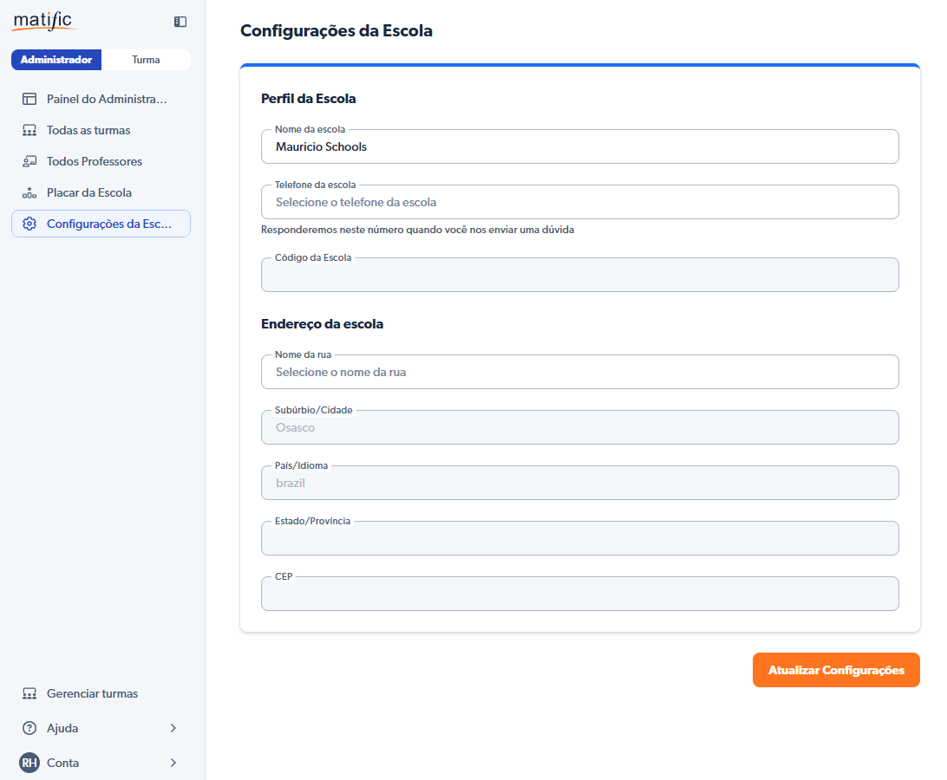Screen dimensions: 947x780
Task: Click the Configurações da Escola gear icon
Action: pyautogui.click(x=29, y=224)
